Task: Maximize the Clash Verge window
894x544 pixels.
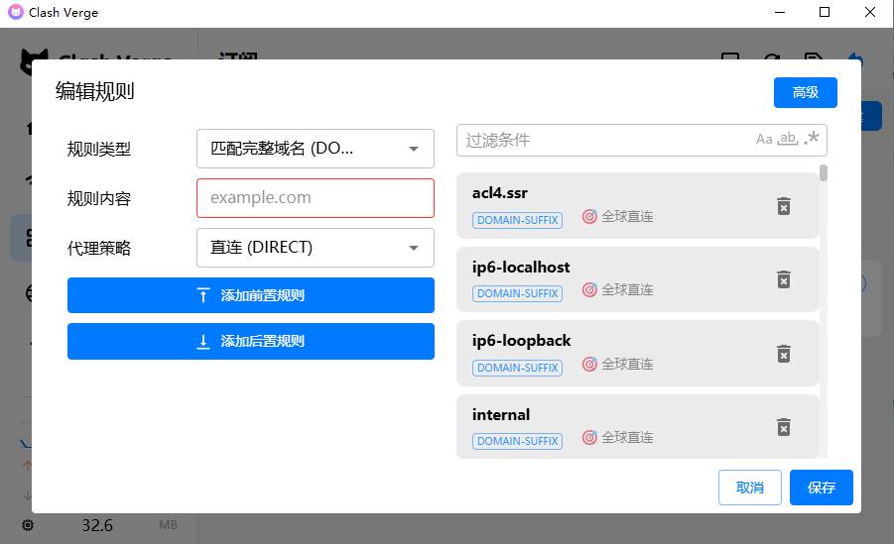Action: [825, 12]
